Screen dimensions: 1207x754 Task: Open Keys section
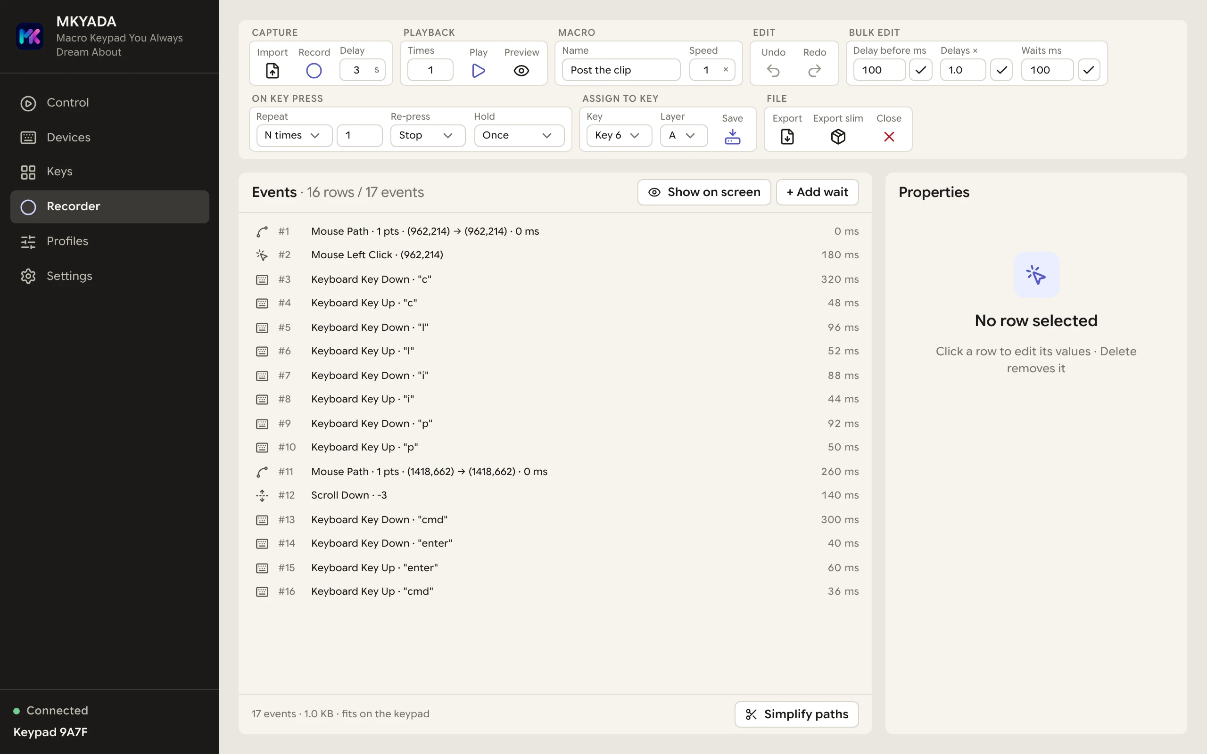pyautogui.click(x=110, y=172)
